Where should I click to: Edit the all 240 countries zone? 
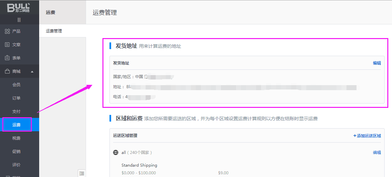tap(377, 153)
